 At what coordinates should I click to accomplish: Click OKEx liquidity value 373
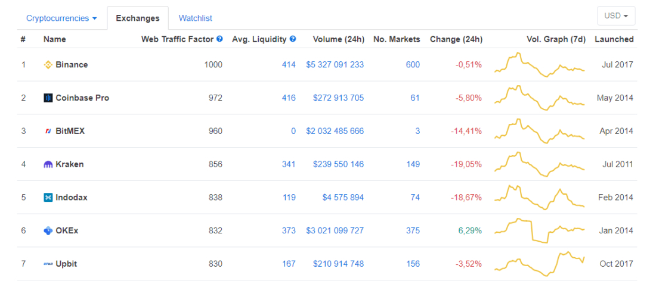289,230
